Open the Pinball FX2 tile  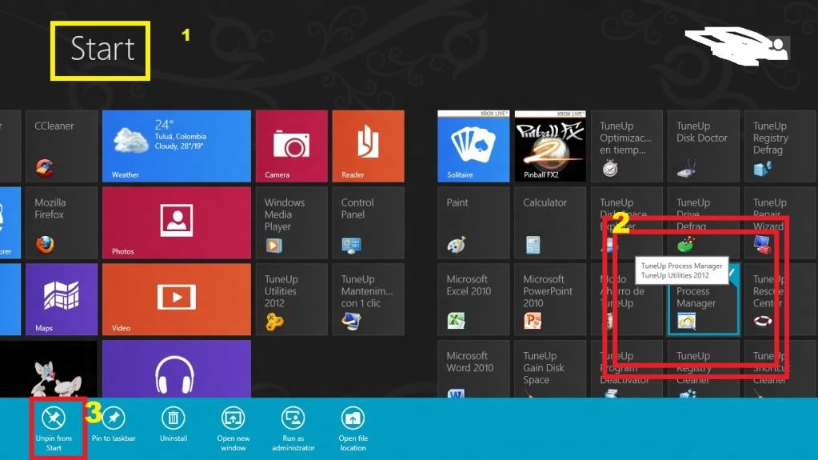tap(550, 146)
